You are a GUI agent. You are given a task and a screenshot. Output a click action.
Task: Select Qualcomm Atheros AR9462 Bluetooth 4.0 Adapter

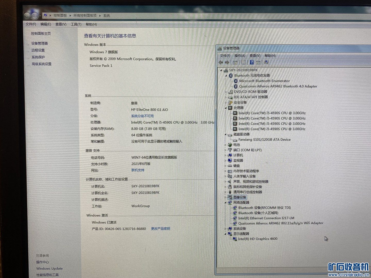coord(275,86)
